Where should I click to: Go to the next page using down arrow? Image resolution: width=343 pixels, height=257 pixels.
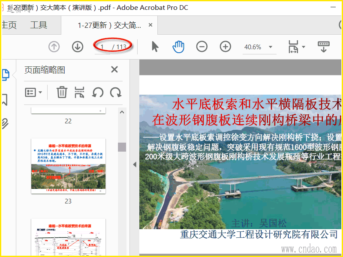pyautogui.click(x=78, y=47)
